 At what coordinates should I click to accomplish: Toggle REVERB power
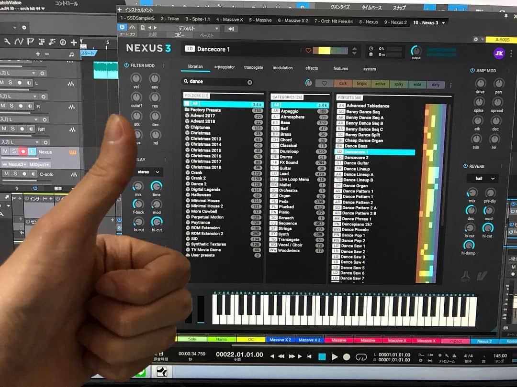tap(465, 166)
